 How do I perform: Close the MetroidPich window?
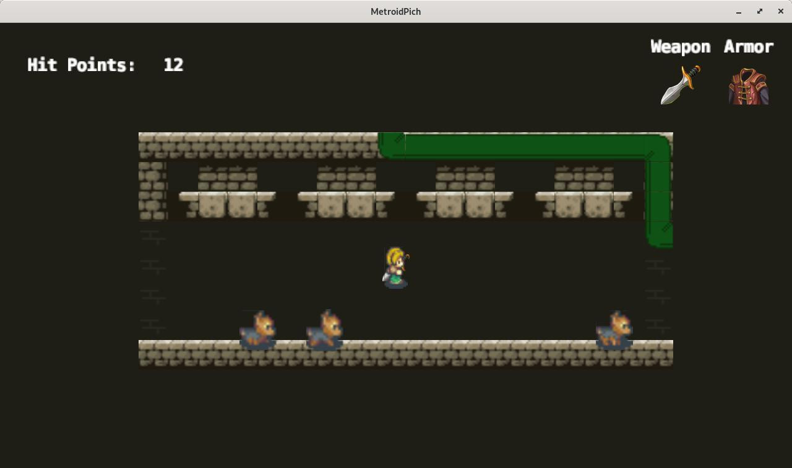781,11
